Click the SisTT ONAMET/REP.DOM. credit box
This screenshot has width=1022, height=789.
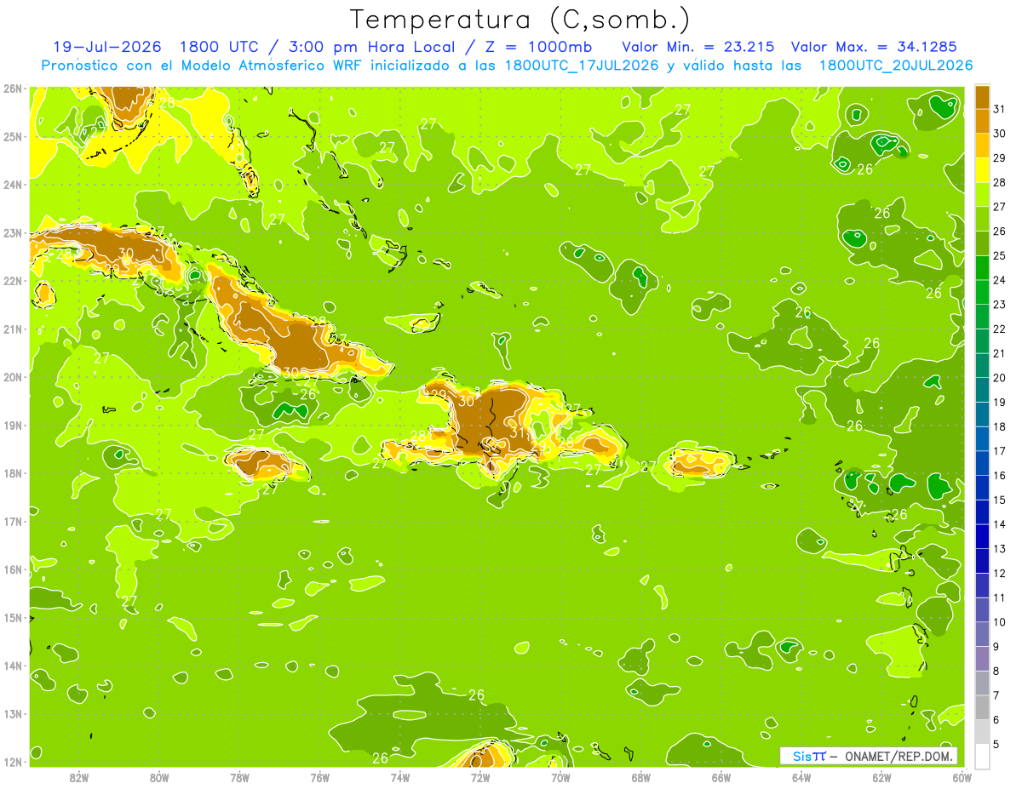point(869,756)
